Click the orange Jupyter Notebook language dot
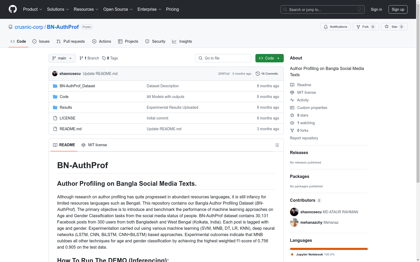 292,254
